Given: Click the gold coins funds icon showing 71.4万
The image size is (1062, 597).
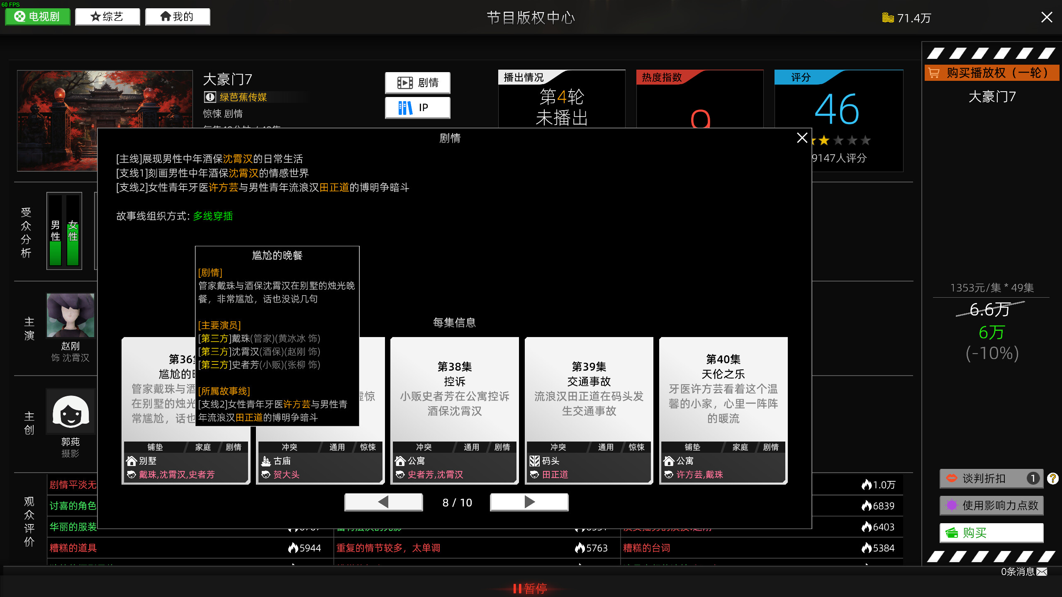Looking at the screenshot, I should [x=888, y=17].
